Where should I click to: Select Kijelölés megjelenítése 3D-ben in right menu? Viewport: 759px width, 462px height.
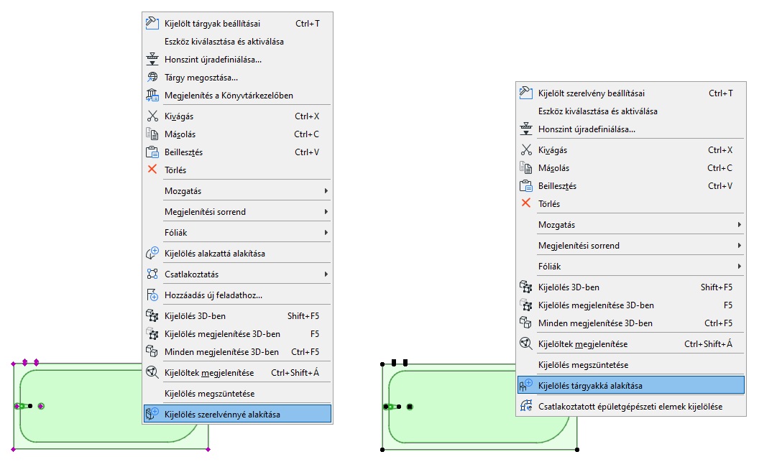click(x=631, y=305)
